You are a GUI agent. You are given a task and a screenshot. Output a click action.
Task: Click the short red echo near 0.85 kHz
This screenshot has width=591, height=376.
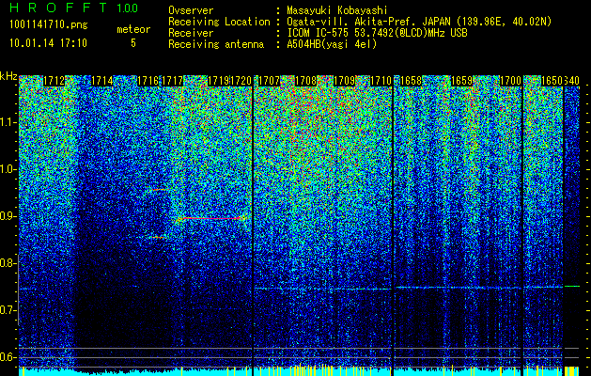click(158, 237)
